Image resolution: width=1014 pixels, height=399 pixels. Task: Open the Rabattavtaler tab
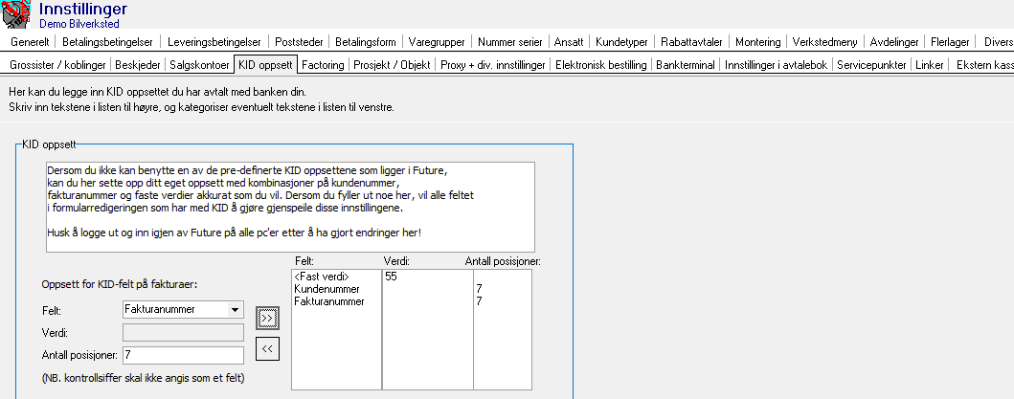tap(691, 42)
